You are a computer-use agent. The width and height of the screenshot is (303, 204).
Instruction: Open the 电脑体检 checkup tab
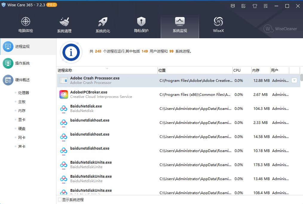click(26, 25)
